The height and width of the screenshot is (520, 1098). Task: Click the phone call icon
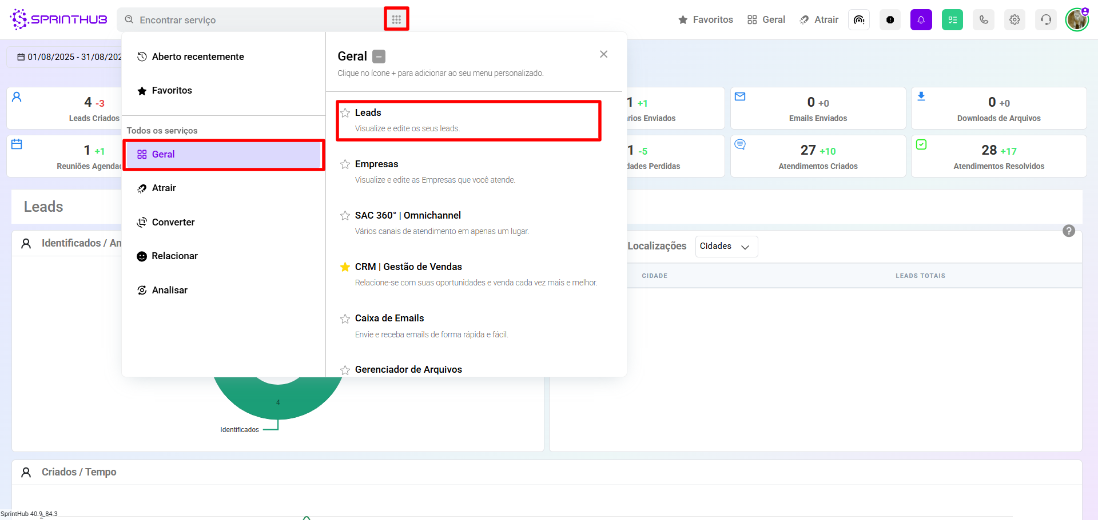coord(984,20)
